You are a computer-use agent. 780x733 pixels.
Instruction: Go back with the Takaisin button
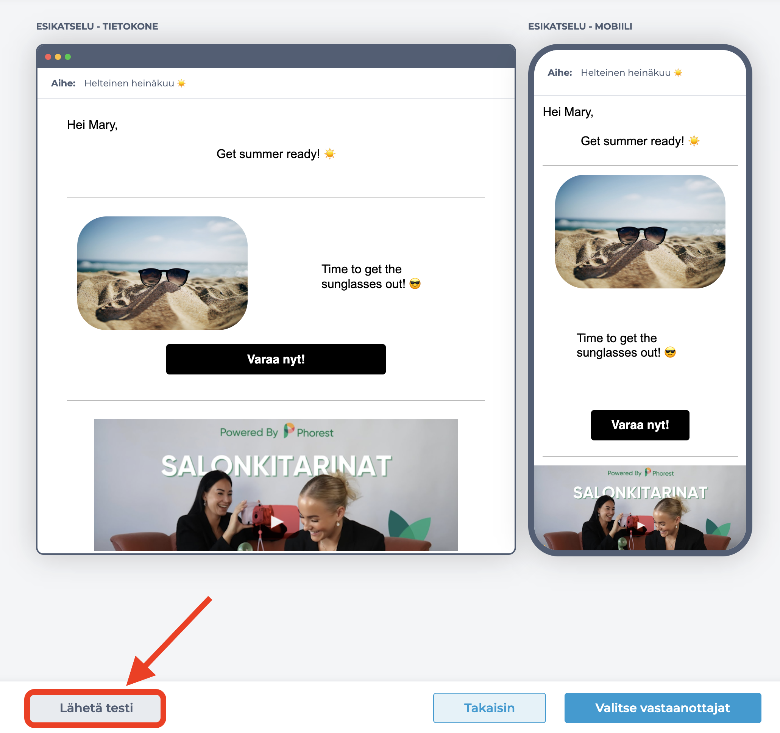[489, 708]
